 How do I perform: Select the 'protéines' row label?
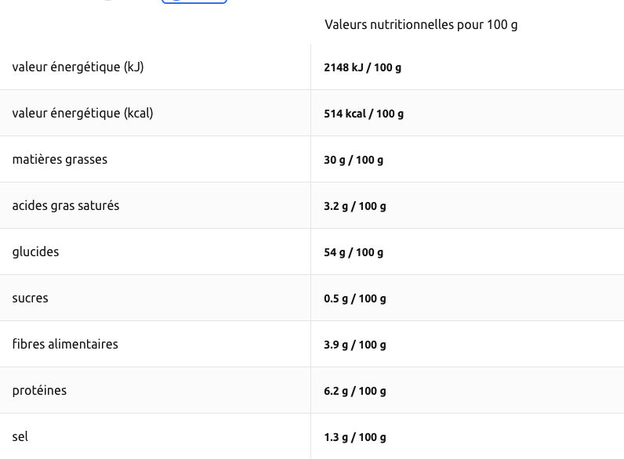(x=40, y=391)
